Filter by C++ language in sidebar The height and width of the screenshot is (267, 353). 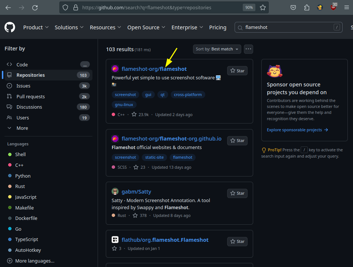pos(19,165)
